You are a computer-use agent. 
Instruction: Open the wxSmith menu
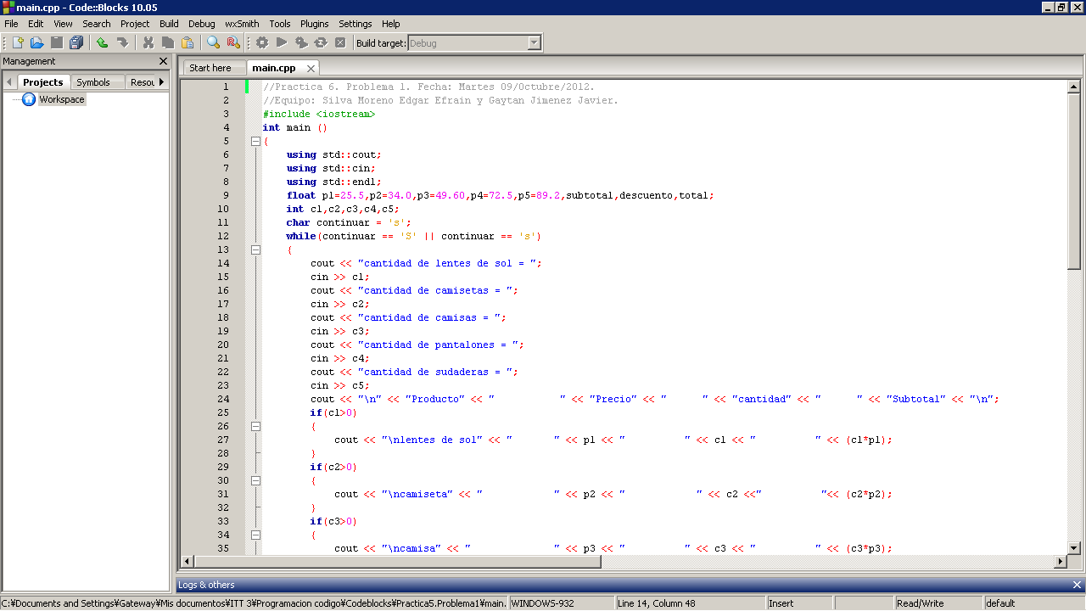241,23
